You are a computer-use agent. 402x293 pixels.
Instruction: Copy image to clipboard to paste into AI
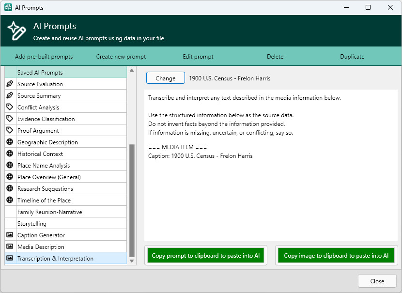(x=336, y=255)
